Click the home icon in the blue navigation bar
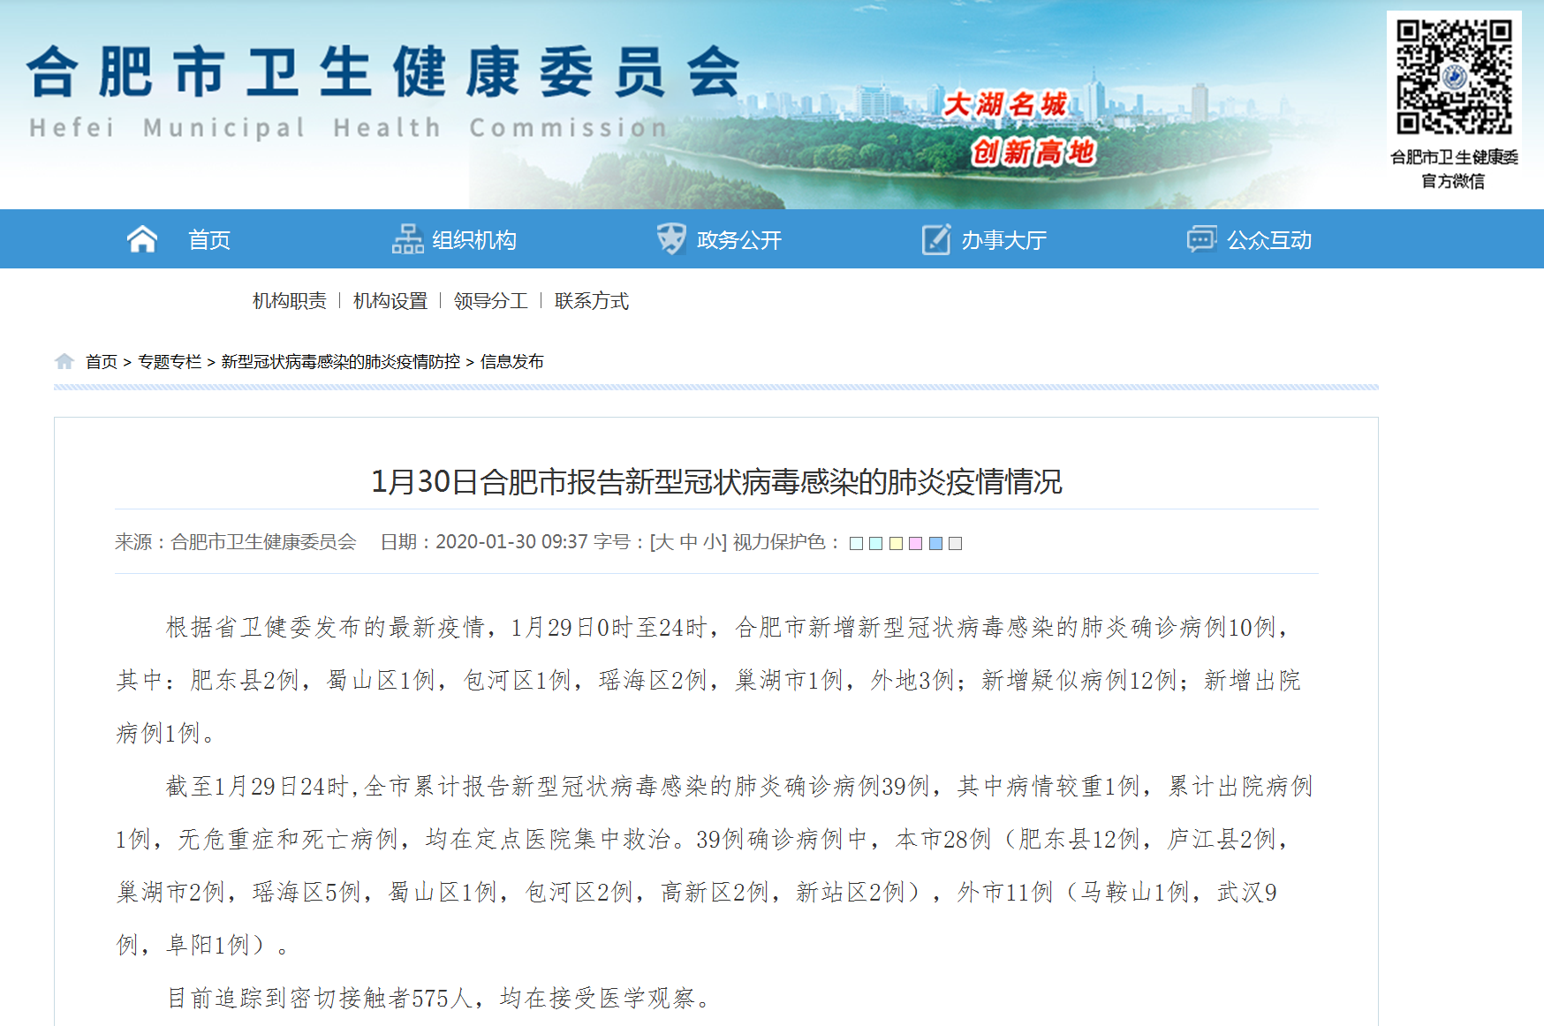 pyautogui.click(x=142, y=239)
